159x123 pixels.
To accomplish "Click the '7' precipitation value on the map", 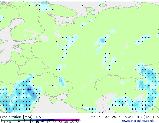I will tap(7, 101).
